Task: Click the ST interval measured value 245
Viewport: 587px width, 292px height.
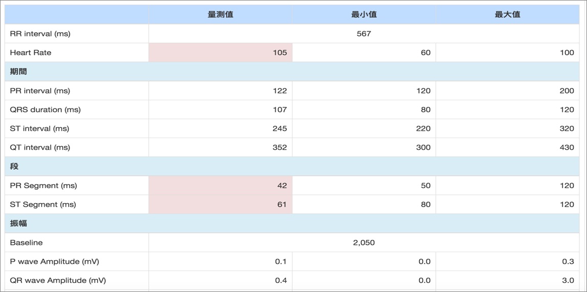Action: click(x=280, y=128)
